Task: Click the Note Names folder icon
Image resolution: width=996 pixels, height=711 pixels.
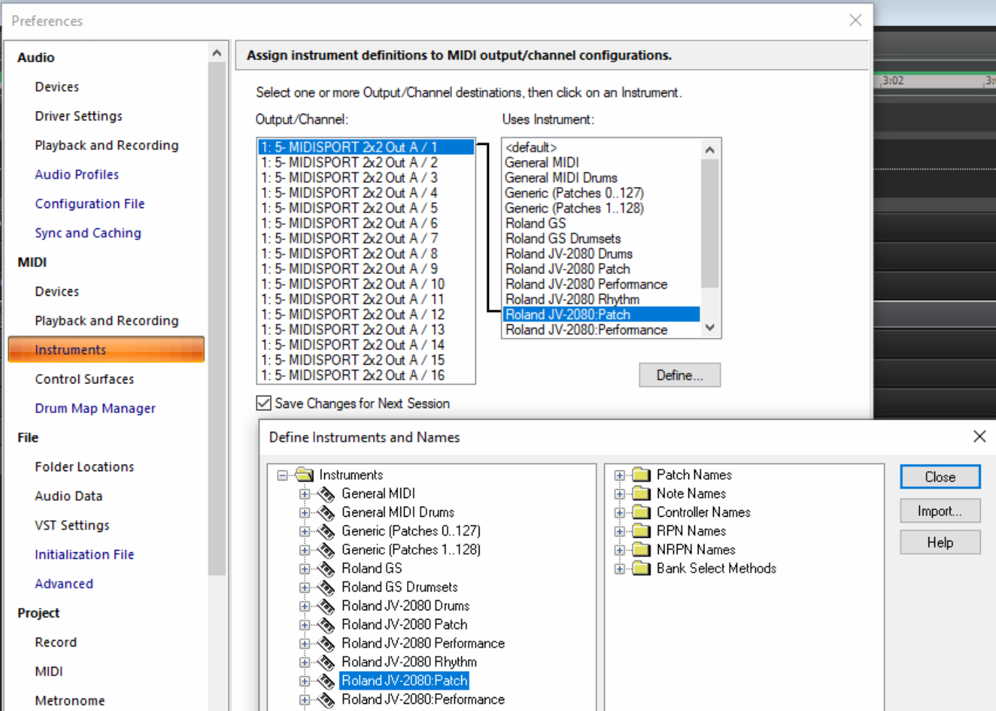Action: pos(641,494)
